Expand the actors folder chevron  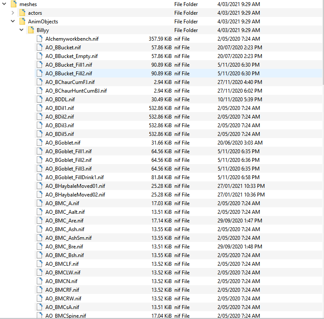[13, 13]
